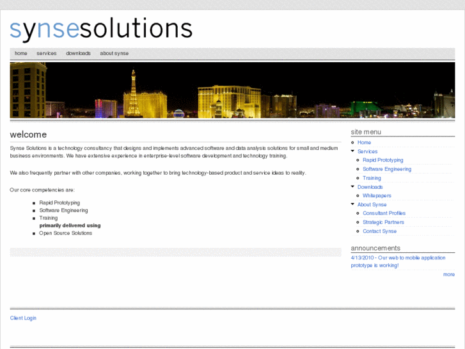
Task: Go to Contact Synse page
Action: (379, 231)
